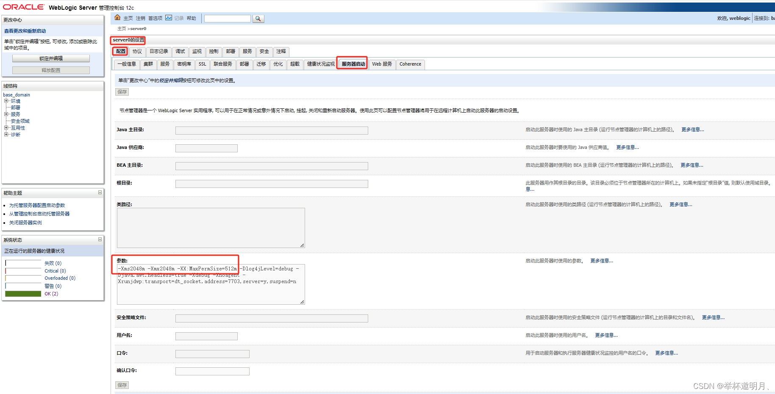Click the 释放配置 button
Screen dimensions: 775x394
pos(51,70)
